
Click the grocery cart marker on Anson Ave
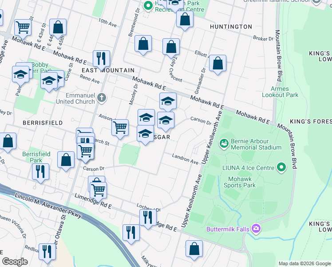pos(120,129)
